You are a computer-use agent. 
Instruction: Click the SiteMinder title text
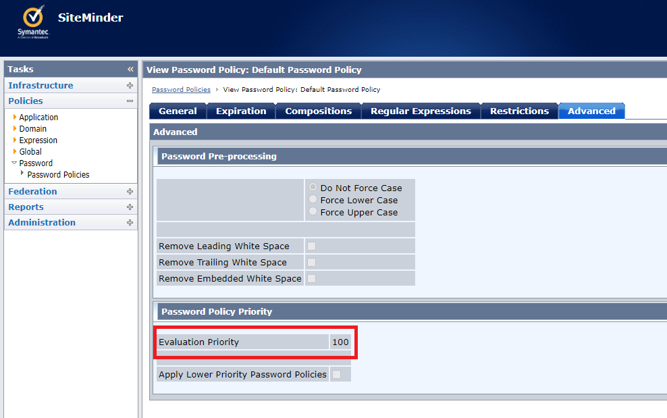90,18
